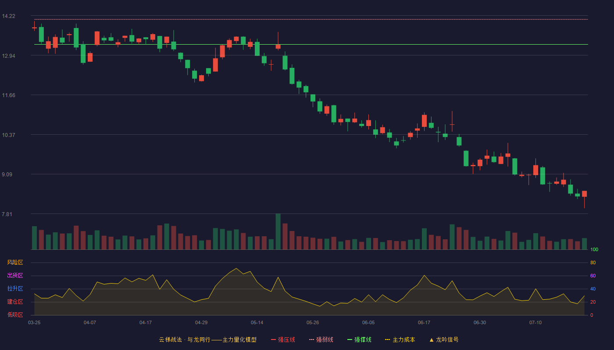This screenshot has height=350, width=614.
Task: Select the 拉升区 zone label
Action: [15, 289]
